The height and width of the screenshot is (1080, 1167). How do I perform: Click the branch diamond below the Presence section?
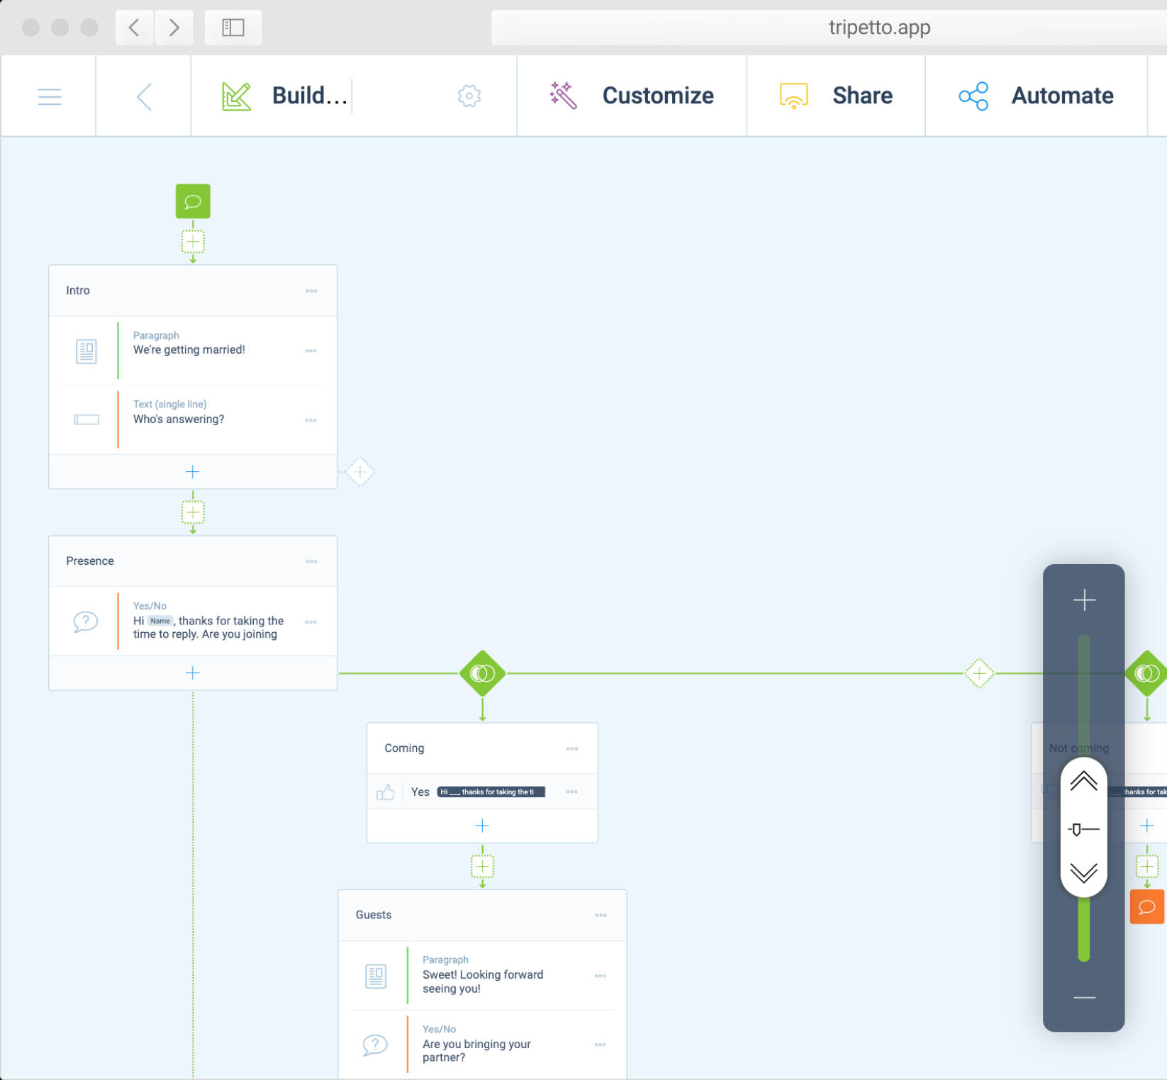coord(482,673)
